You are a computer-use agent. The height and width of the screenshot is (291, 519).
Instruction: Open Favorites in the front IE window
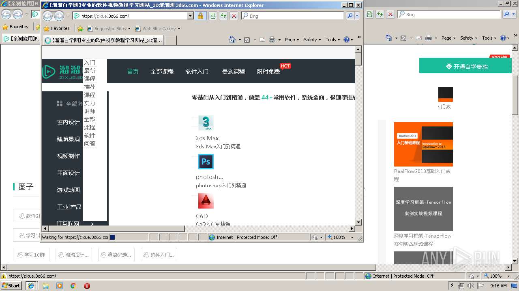tap(56, 28)
